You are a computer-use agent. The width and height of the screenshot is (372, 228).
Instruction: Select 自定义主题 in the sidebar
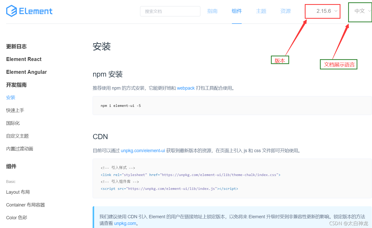[17, 136]
